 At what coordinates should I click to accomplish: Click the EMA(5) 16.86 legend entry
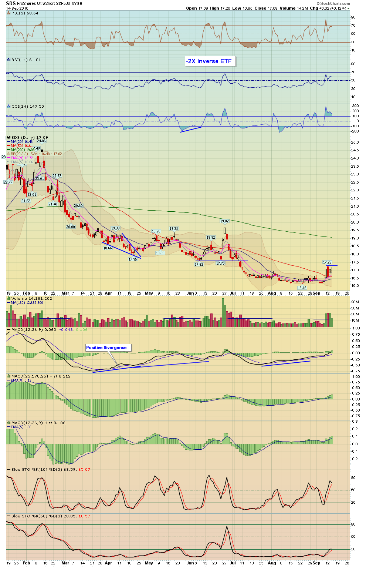click(22, 162)
